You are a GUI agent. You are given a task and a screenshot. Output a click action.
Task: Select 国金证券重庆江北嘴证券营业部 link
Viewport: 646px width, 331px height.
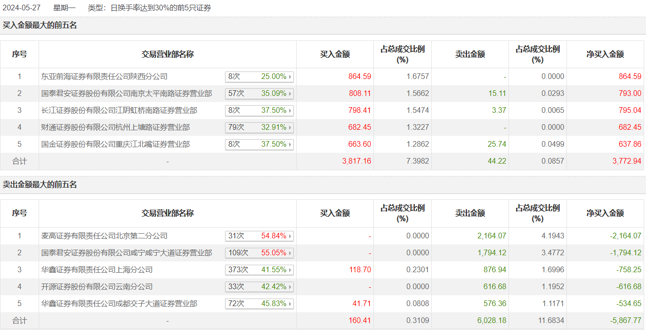coord(115,144)
